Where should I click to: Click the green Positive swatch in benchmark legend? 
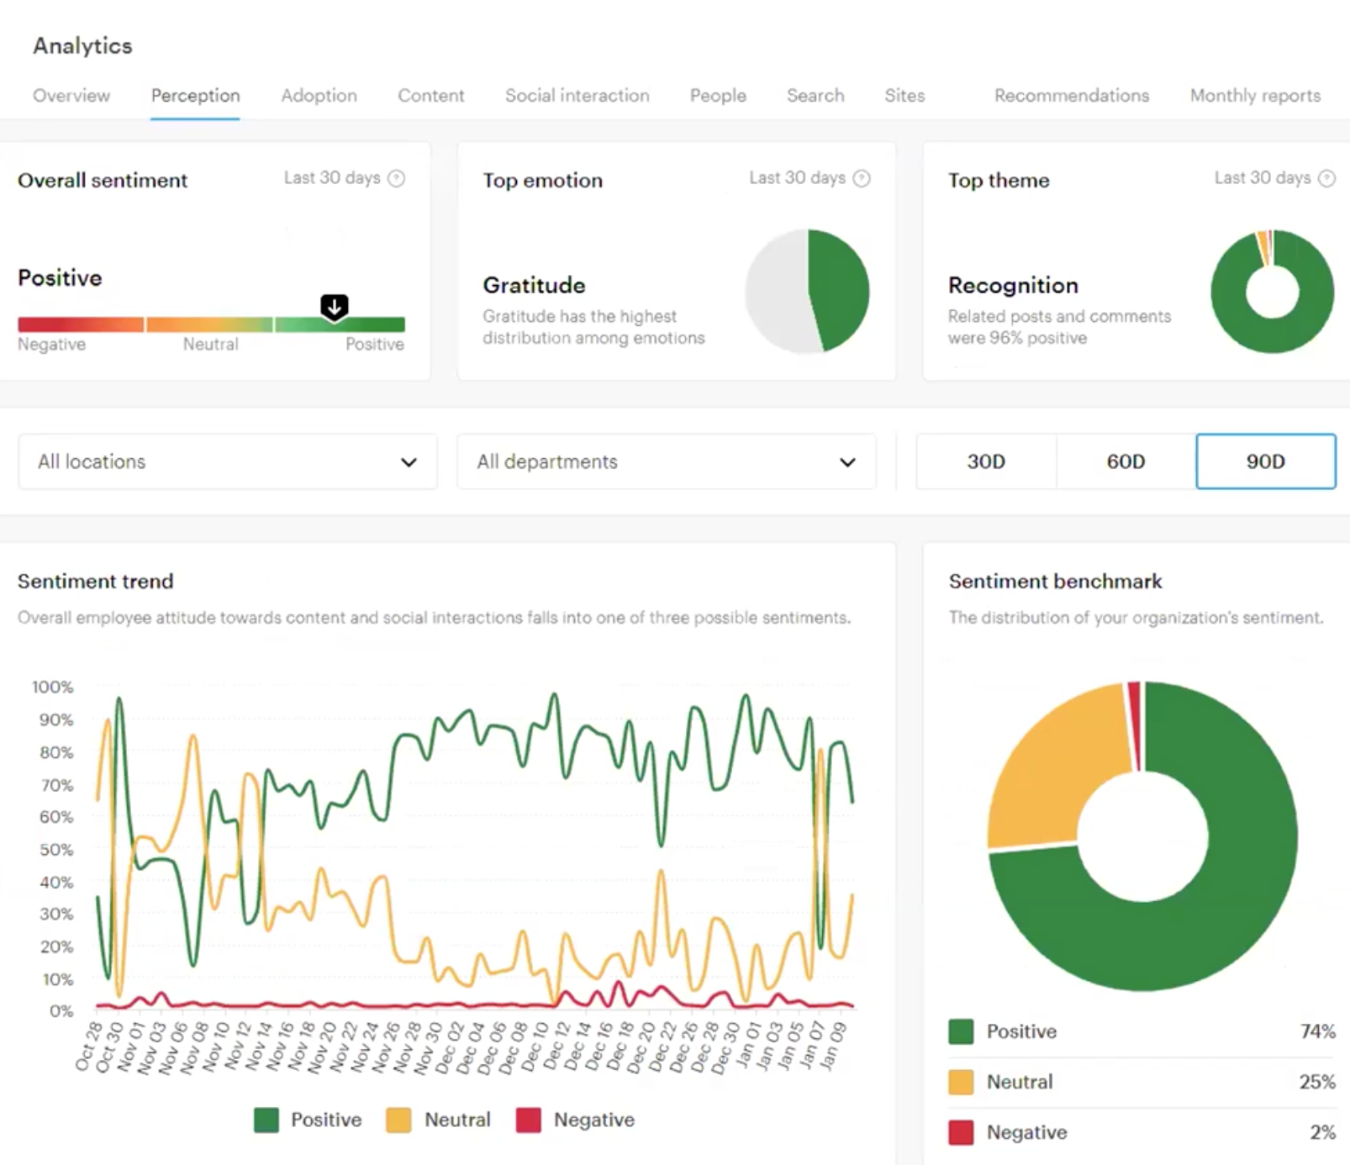pyautogui.click(x=961, y=1031)
